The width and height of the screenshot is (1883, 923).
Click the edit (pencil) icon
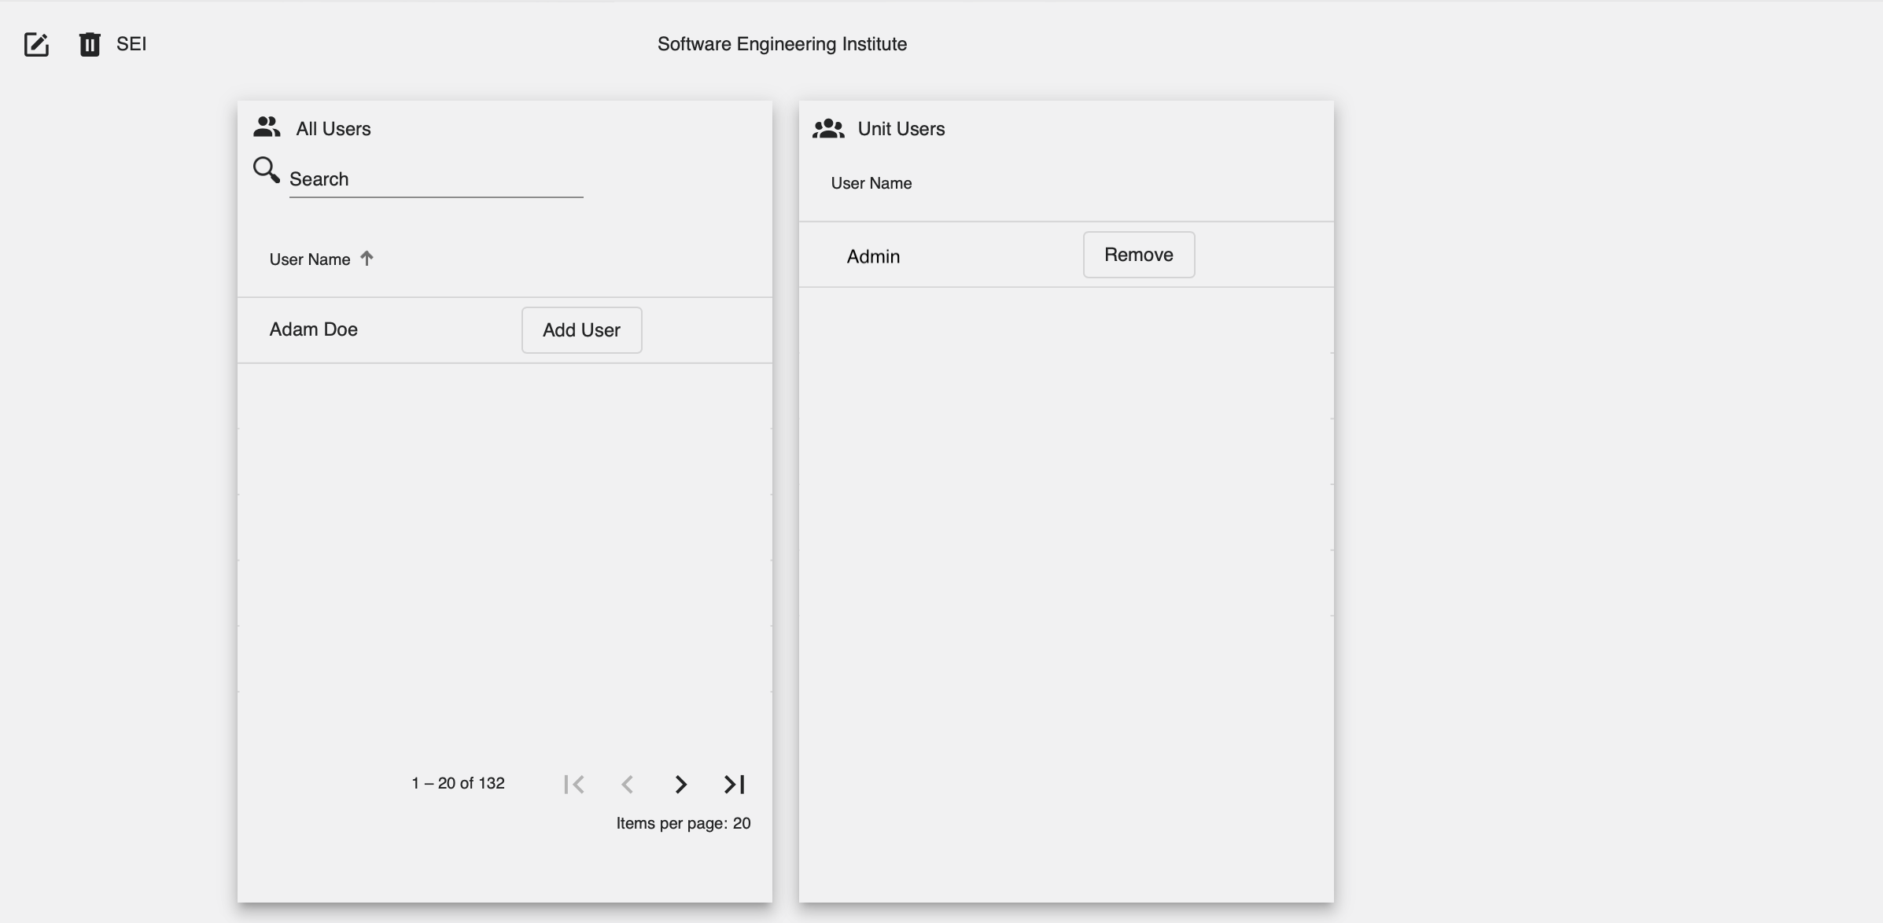tap(36, 45)
